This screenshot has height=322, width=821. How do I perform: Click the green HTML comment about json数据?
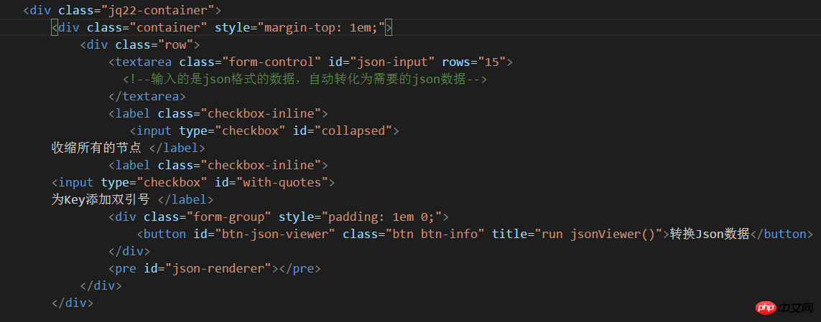pos(305,79)
